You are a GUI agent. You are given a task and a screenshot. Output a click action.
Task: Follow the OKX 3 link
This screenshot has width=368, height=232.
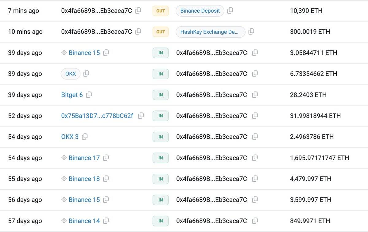70,137
